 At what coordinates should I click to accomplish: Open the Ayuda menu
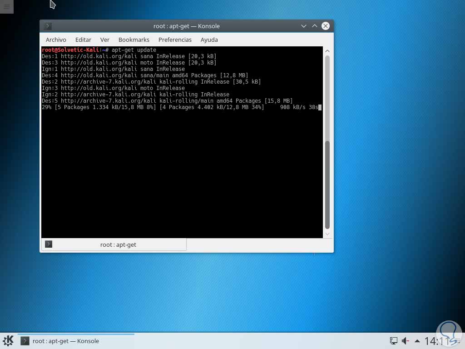click(209, 40)
